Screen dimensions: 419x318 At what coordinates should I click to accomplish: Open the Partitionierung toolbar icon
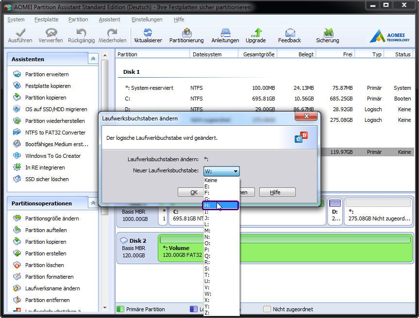point(186,35)
